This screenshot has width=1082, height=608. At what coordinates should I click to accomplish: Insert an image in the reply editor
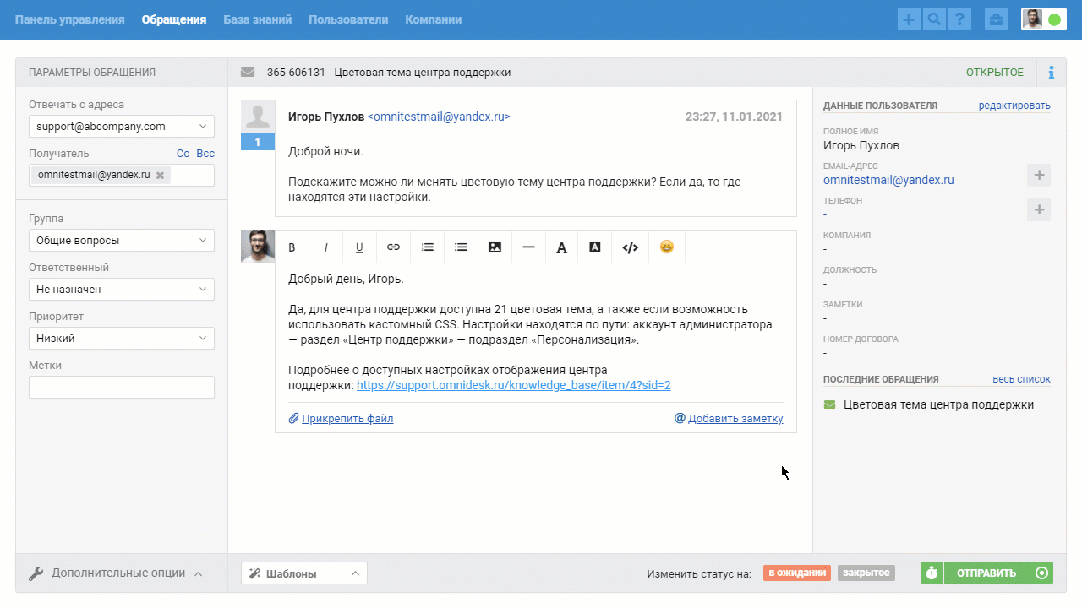click(x=495, y=247)
